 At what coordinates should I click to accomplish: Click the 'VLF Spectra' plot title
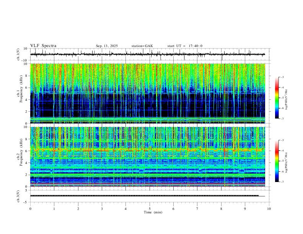pyautogui.click(x=43, y=46)
